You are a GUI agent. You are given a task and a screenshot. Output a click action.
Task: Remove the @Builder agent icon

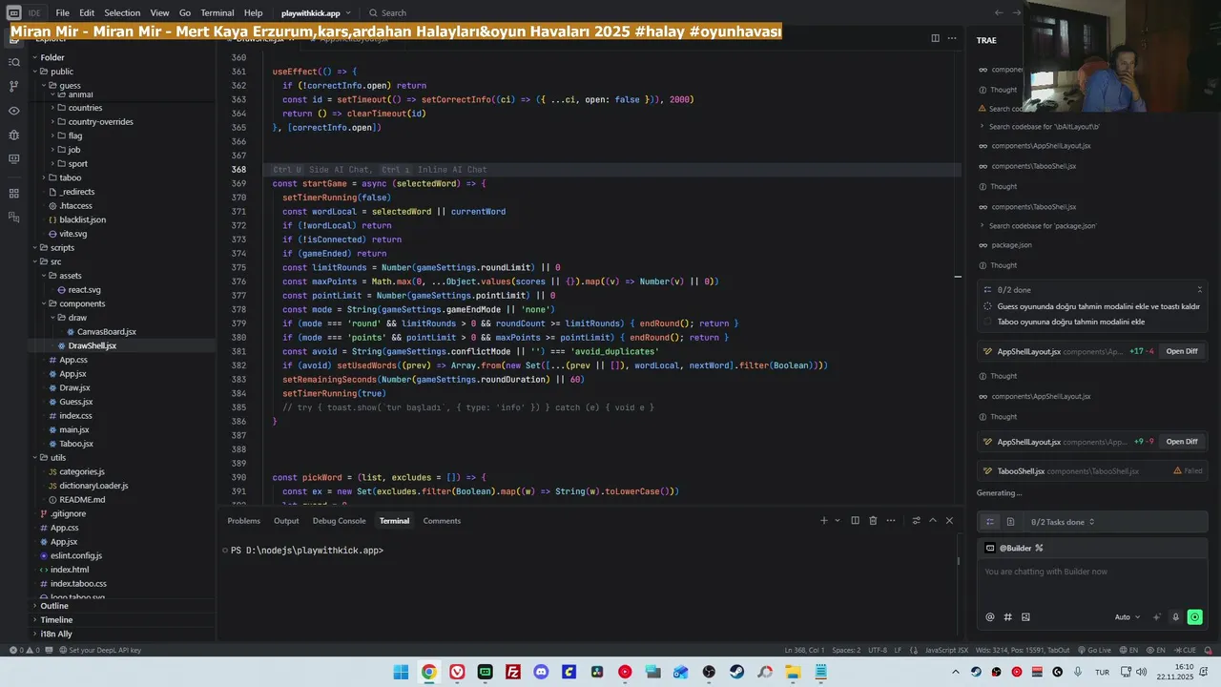tap(1039, 548)
